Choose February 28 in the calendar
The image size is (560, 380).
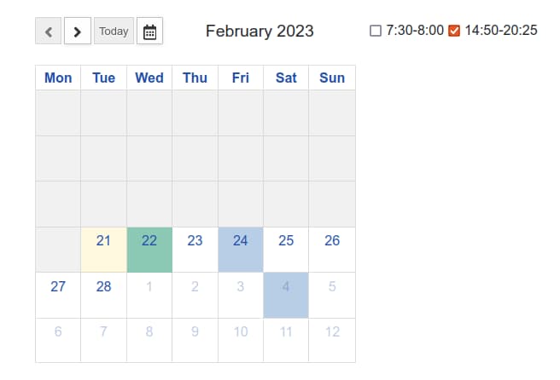(x=104, y=295)
